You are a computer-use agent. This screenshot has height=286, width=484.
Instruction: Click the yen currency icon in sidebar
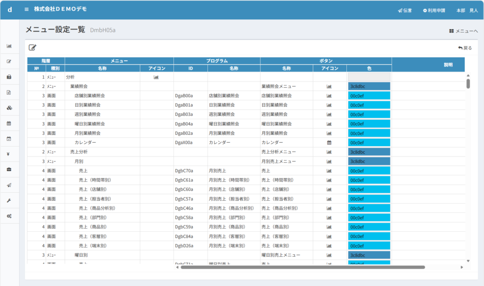pyautogui.click(x=9, y=154)
